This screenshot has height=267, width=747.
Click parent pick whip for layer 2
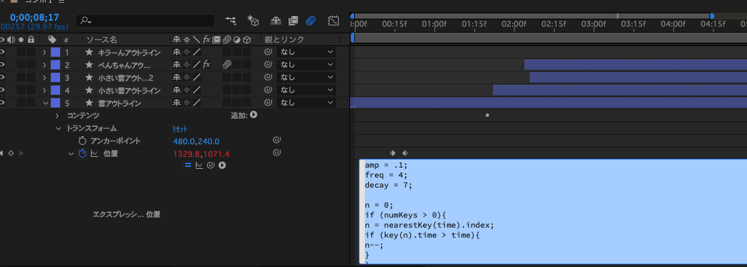(268, 64)
